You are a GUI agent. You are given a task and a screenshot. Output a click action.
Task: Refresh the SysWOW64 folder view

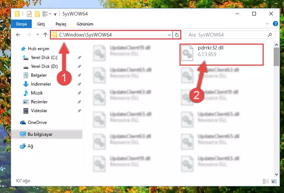(x=177, y=35)
